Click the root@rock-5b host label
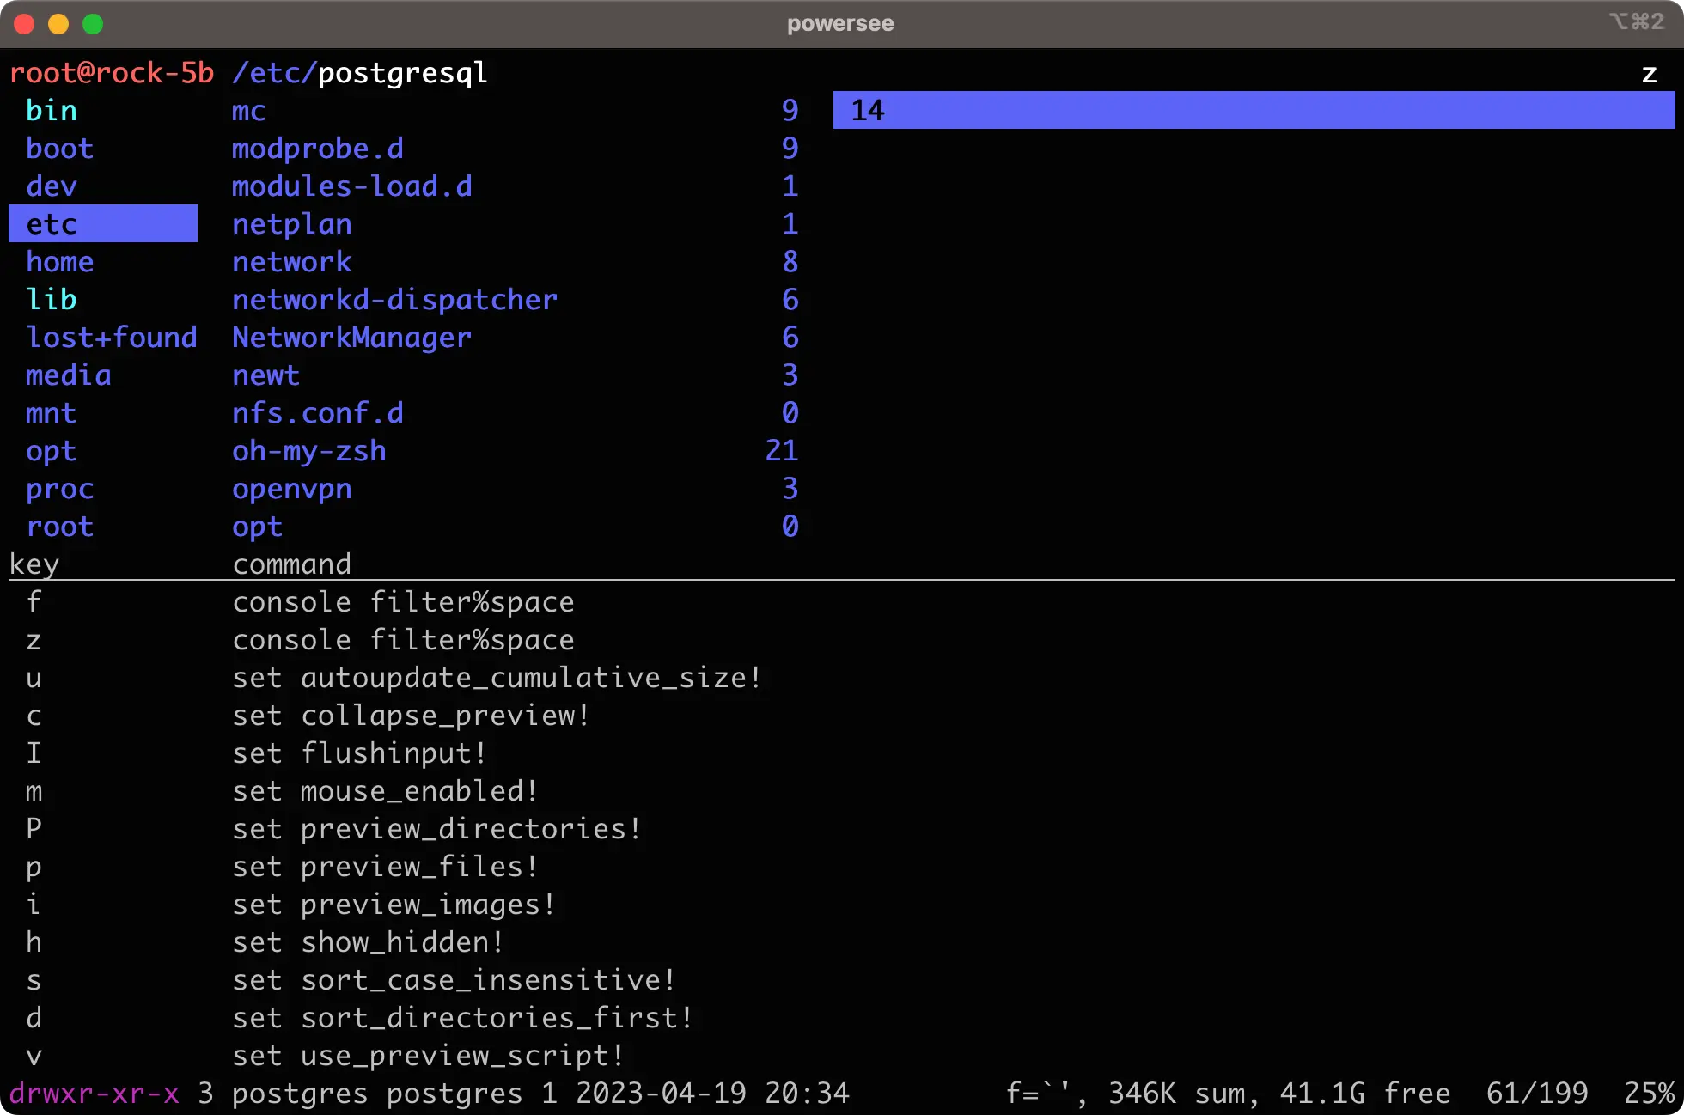The height and width of the screenshot is (1115, 1684). 112,73
